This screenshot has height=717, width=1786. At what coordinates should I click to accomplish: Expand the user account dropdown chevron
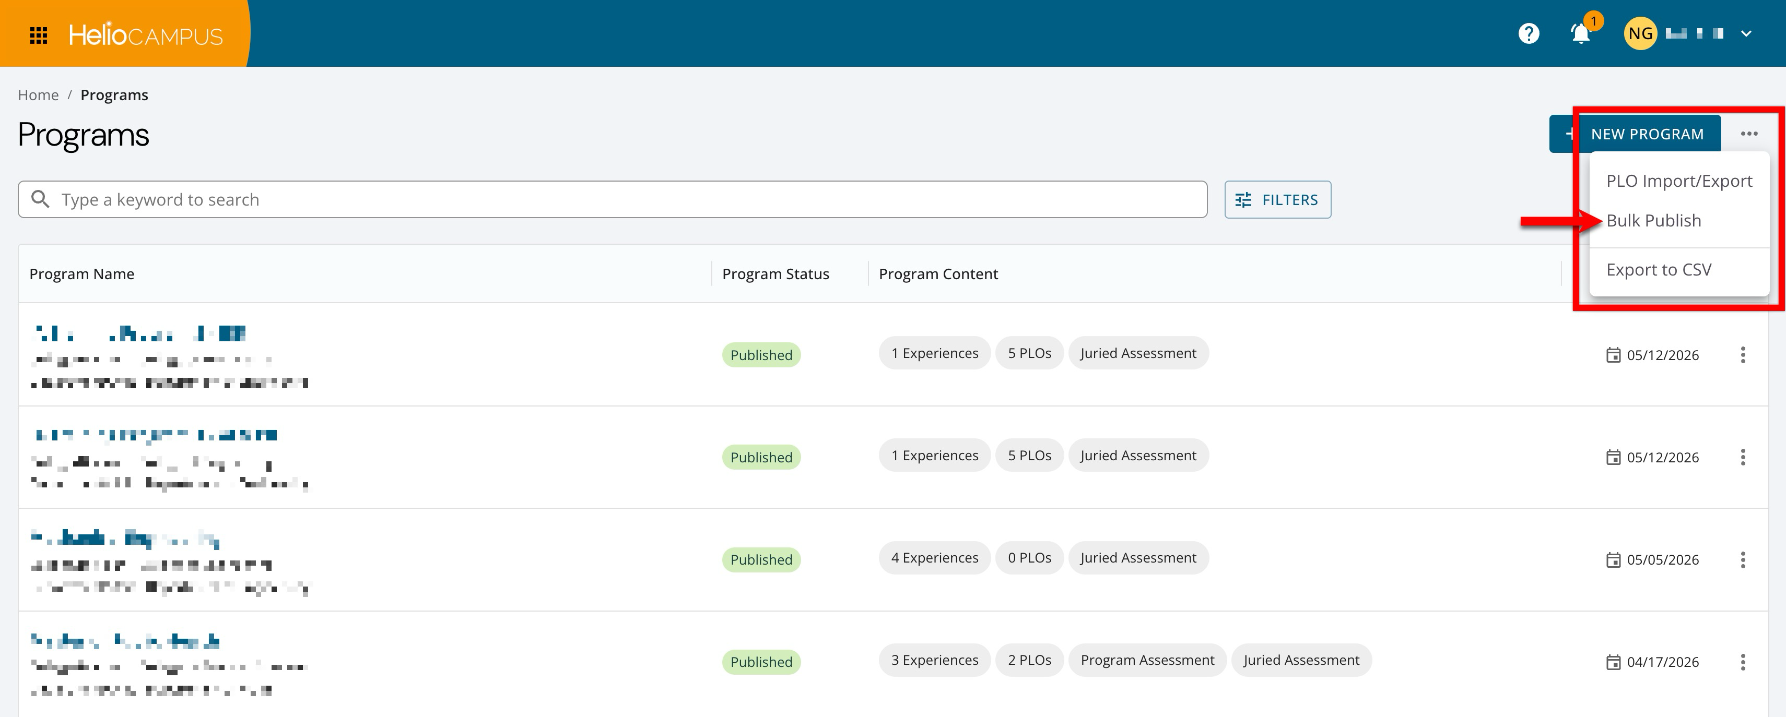tap(1746, 33)
